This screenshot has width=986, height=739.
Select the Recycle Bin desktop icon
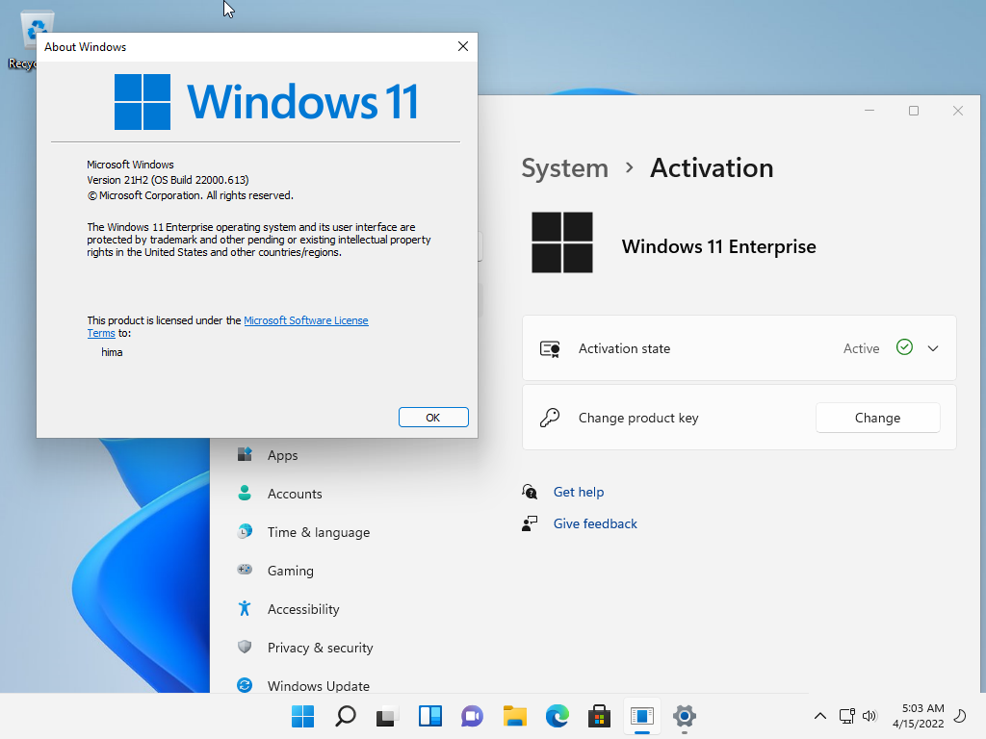tap(30, 38)
